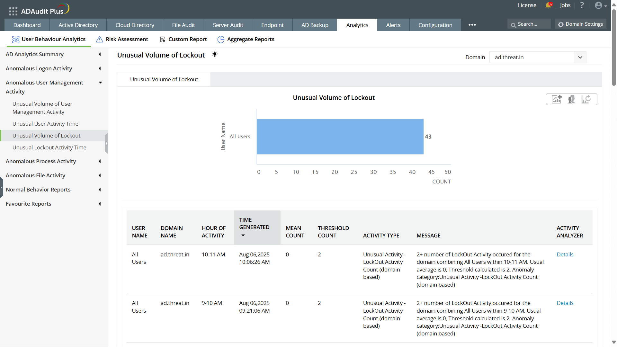Open the Analytics overflow menu with three dots
Image resolution: width=617 pixels, height=347 pixels.
pos(472,25)
